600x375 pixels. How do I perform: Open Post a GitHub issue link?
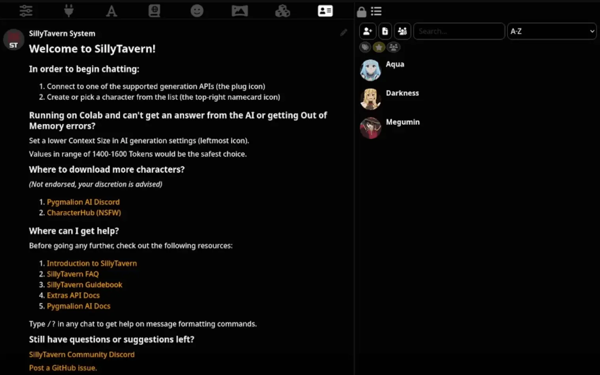(x=63, y=367)
